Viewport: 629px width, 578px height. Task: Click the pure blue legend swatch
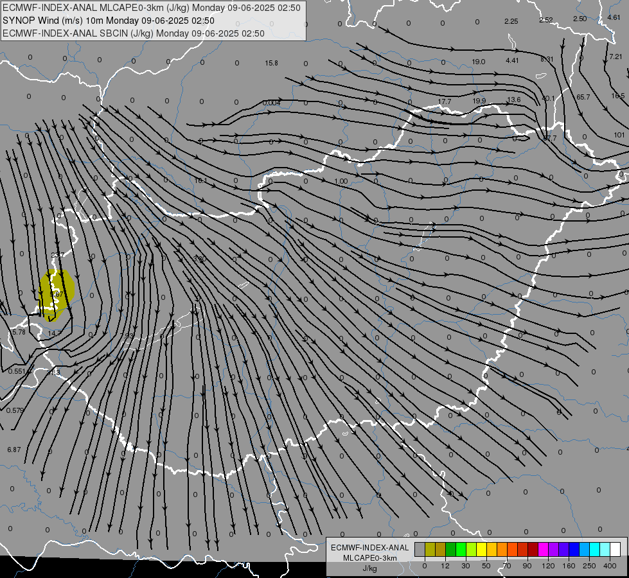point(574,549)
